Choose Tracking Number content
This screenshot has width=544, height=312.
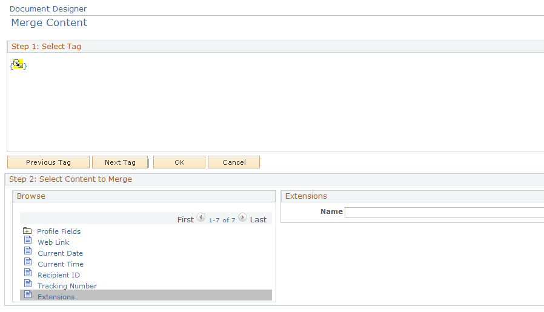coord(67,286)
